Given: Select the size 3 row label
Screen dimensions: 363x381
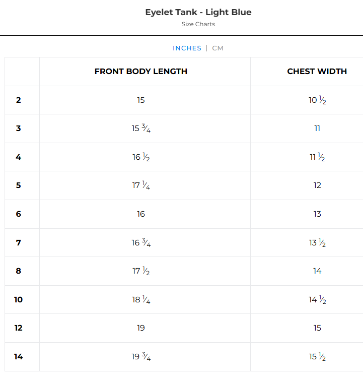Looking at the screenshot, I should click(x=19, y=129).
